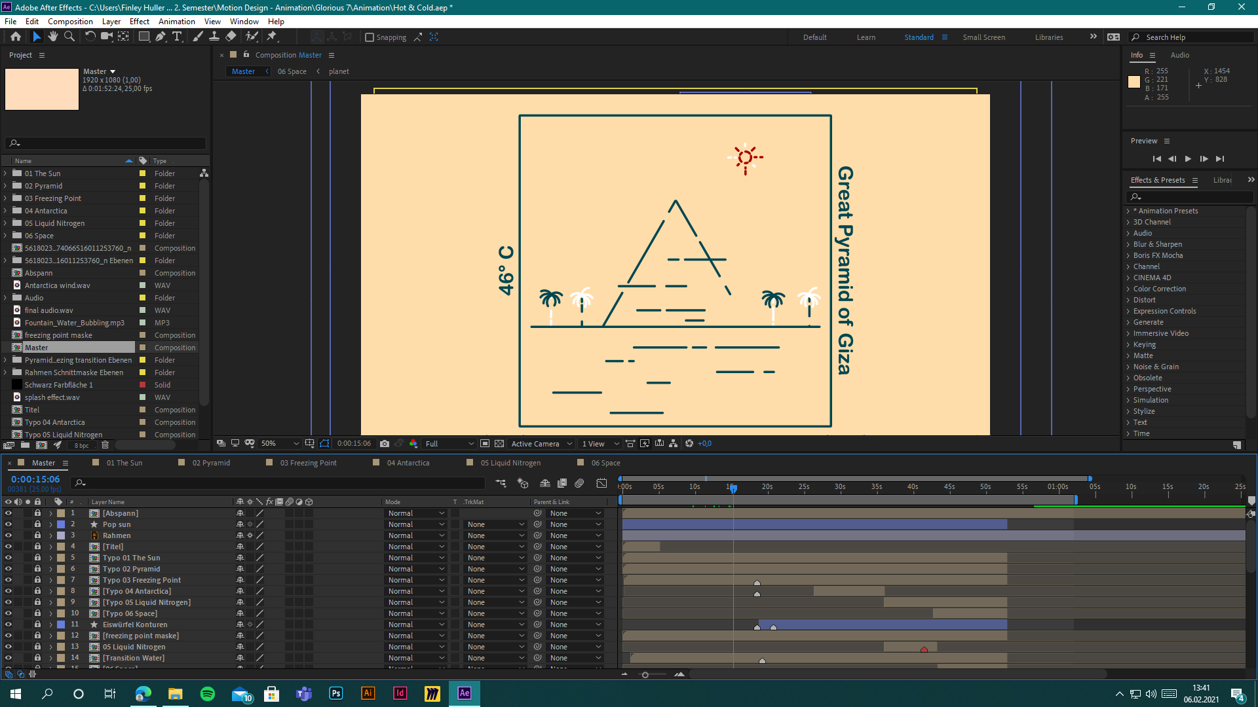Click the Home icon in toolbar
Viewport: 1258px width, 707px height.
(16, 37)
